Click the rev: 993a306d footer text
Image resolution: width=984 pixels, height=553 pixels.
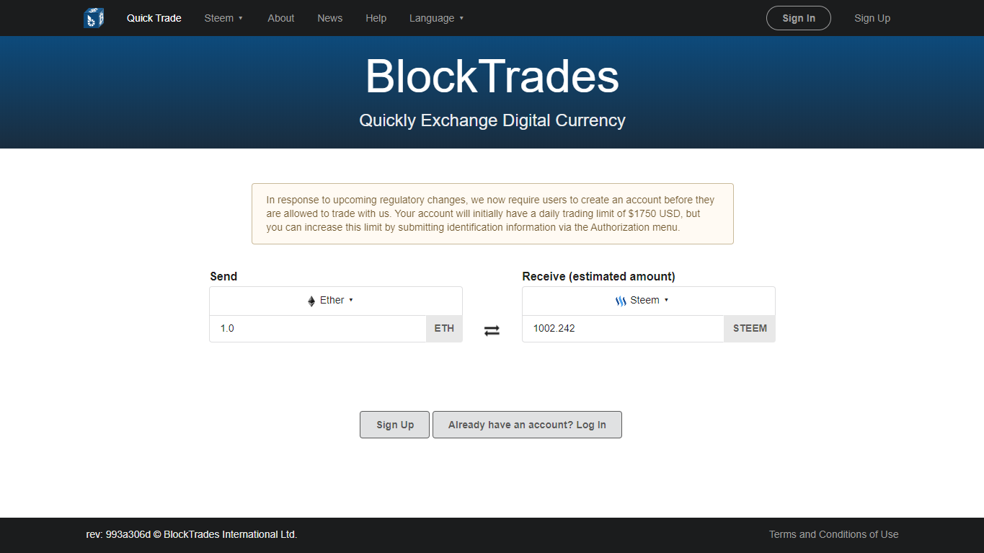point(192,534)
